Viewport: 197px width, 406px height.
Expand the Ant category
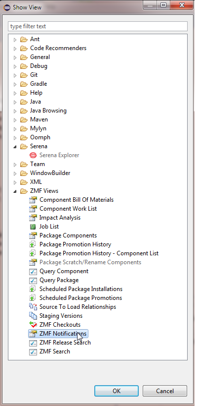pyautogui.click(x=15, y=40)
